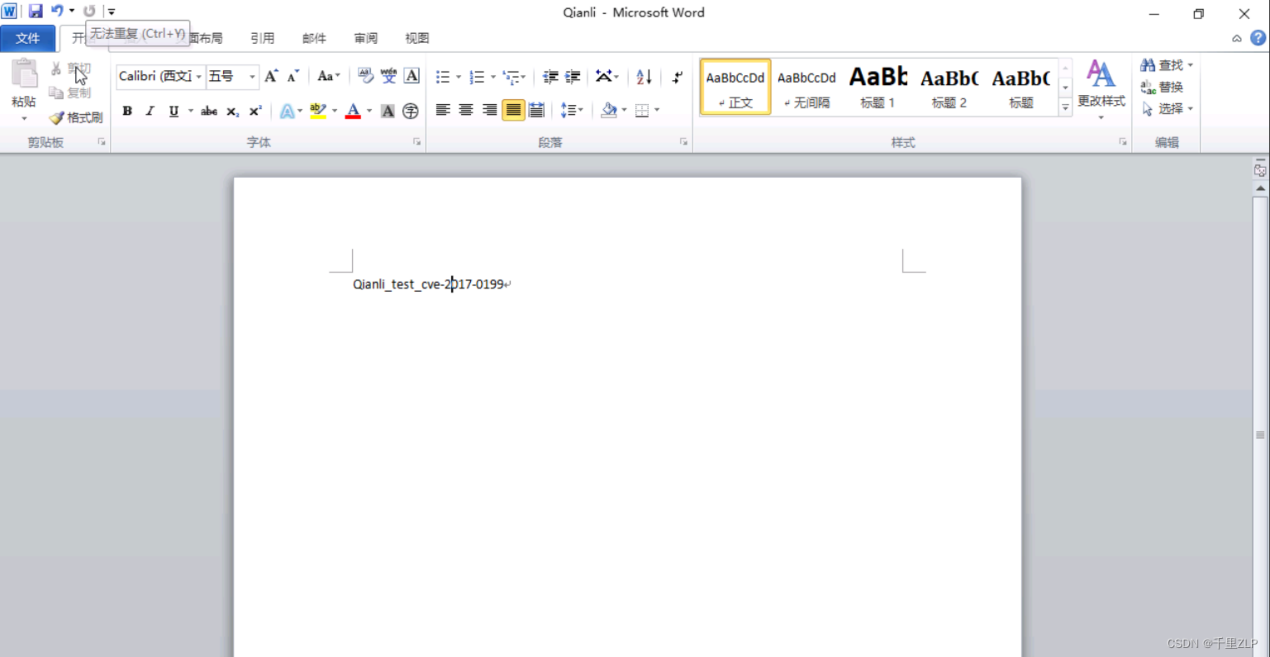Click the Save icon in quick access toolbar

[x=35, y=11]
